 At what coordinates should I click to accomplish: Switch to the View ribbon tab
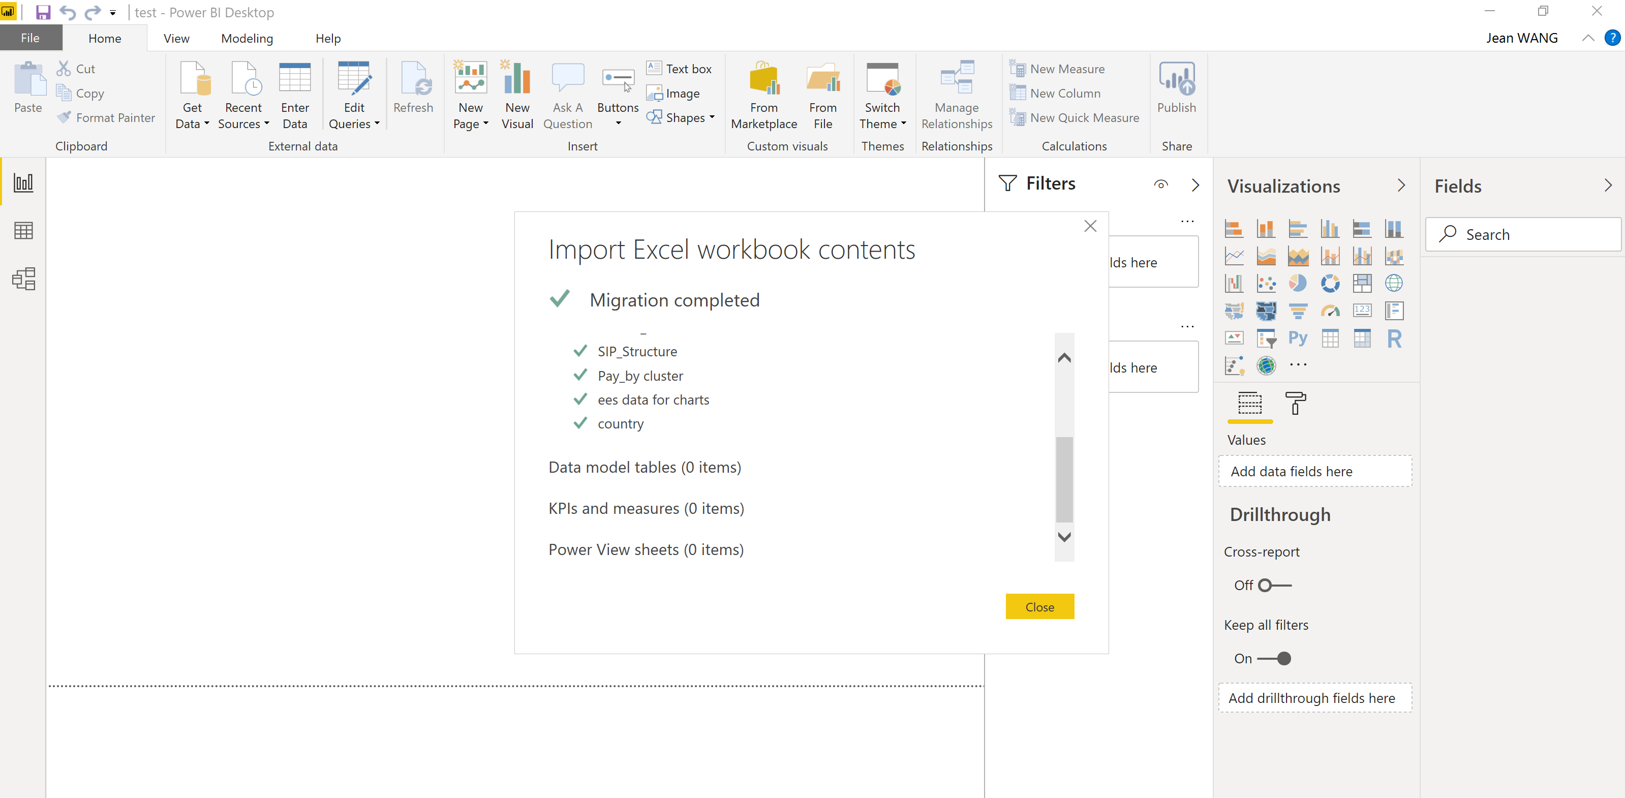coord(177,39)
